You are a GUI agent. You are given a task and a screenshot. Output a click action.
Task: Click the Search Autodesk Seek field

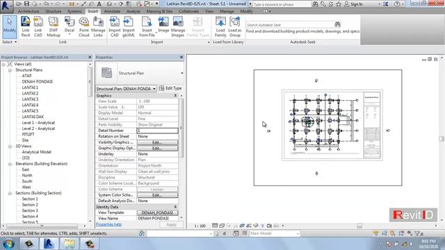[x=291, y=25]
